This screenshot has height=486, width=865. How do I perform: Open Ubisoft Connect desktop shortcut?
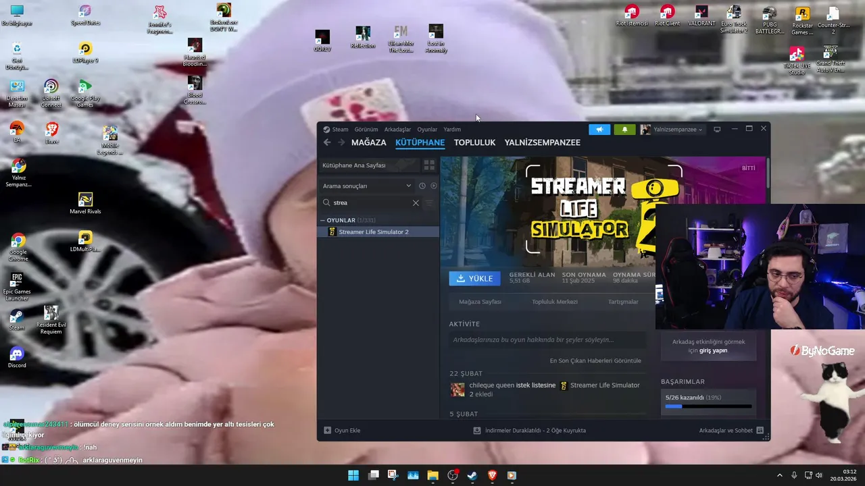51,94
